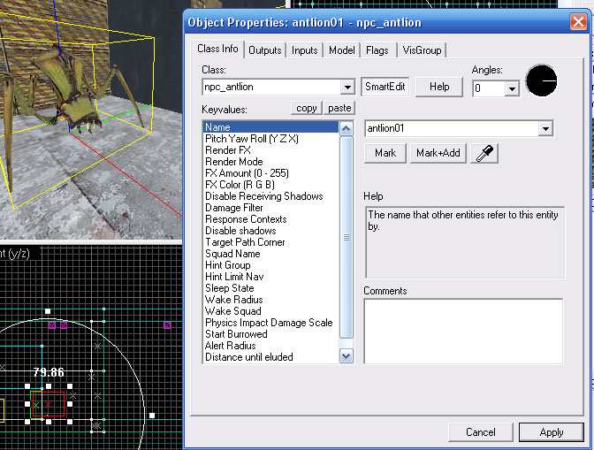The width and height of the screenshot is (594, 450).
Task: Click the Mark button
Action: point(385,153)
